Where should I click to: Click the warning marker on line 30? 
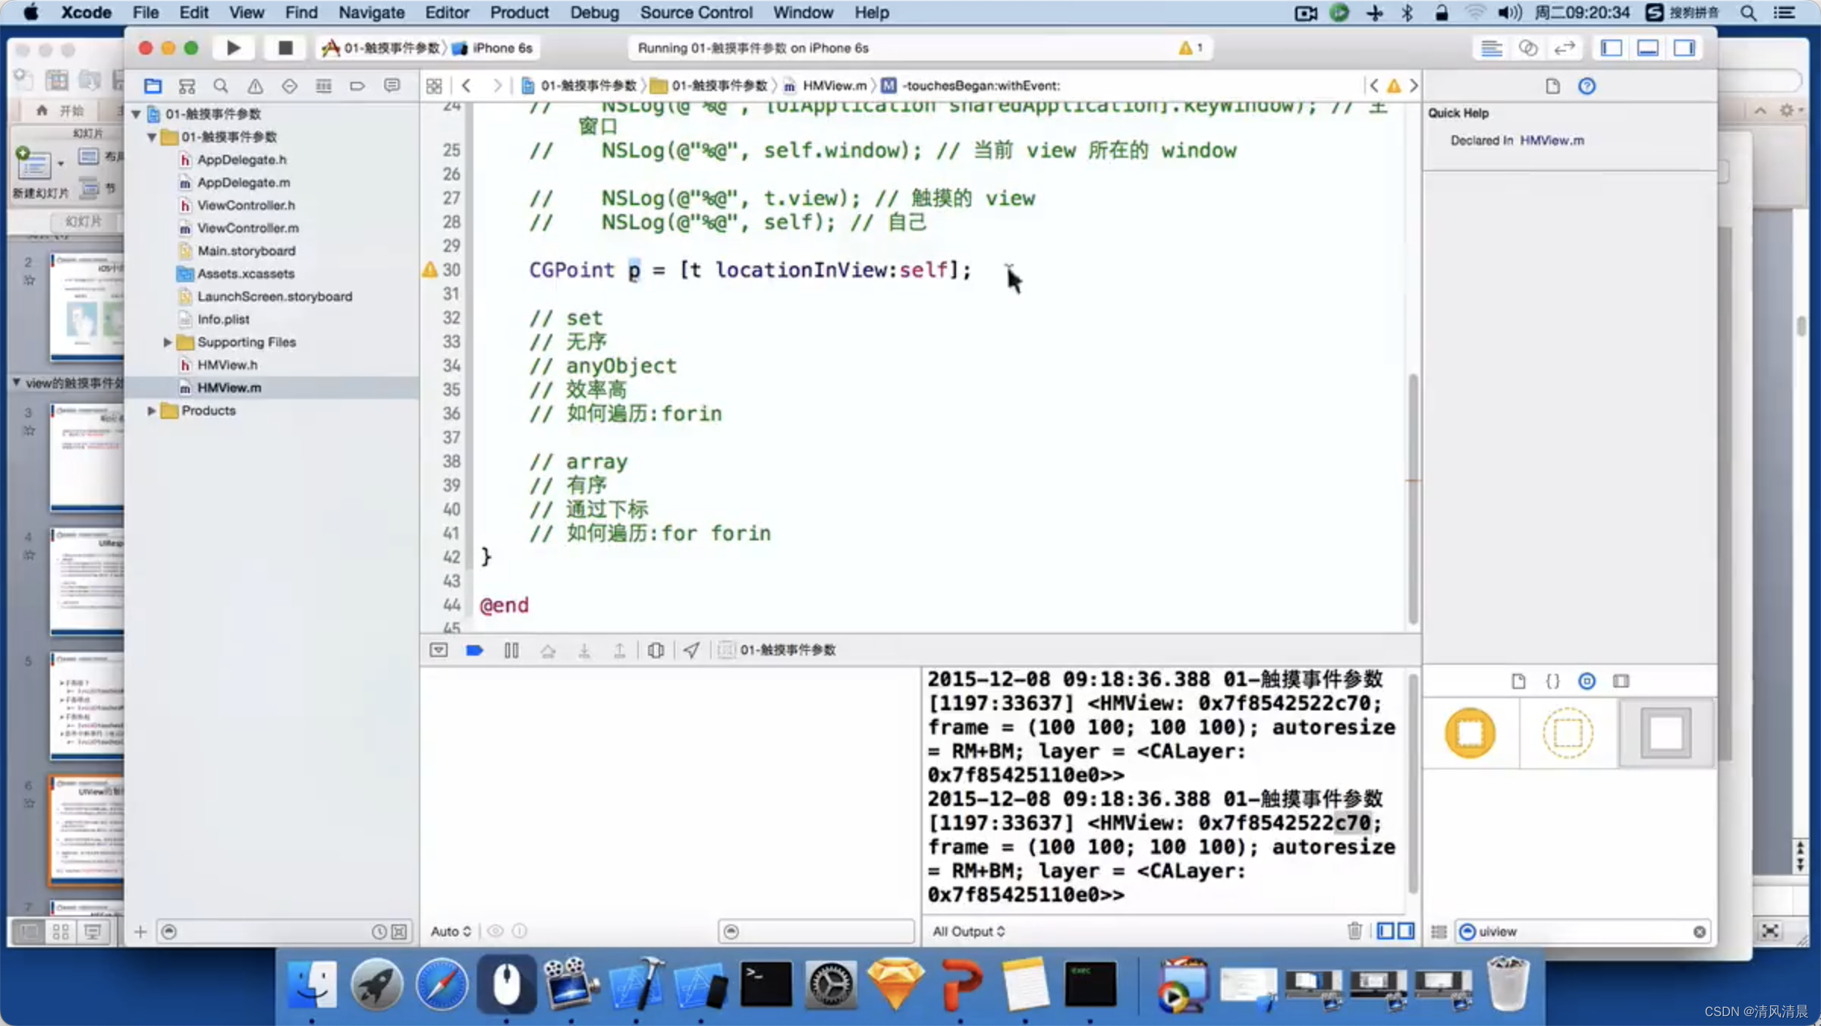click(429, 269)
